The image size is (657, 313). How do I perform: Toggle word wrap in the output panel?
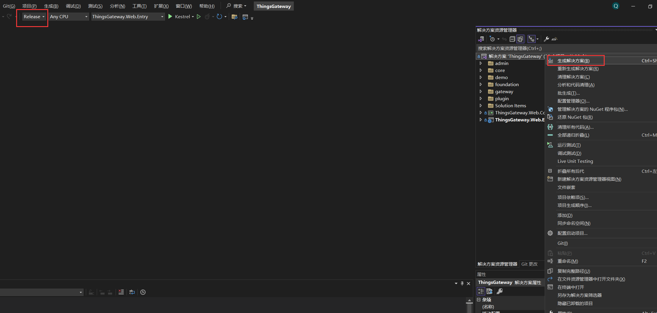132,292
